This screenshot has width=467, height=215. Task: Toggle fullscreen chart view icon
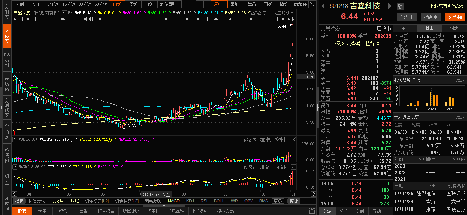click(x=312, y=4)
